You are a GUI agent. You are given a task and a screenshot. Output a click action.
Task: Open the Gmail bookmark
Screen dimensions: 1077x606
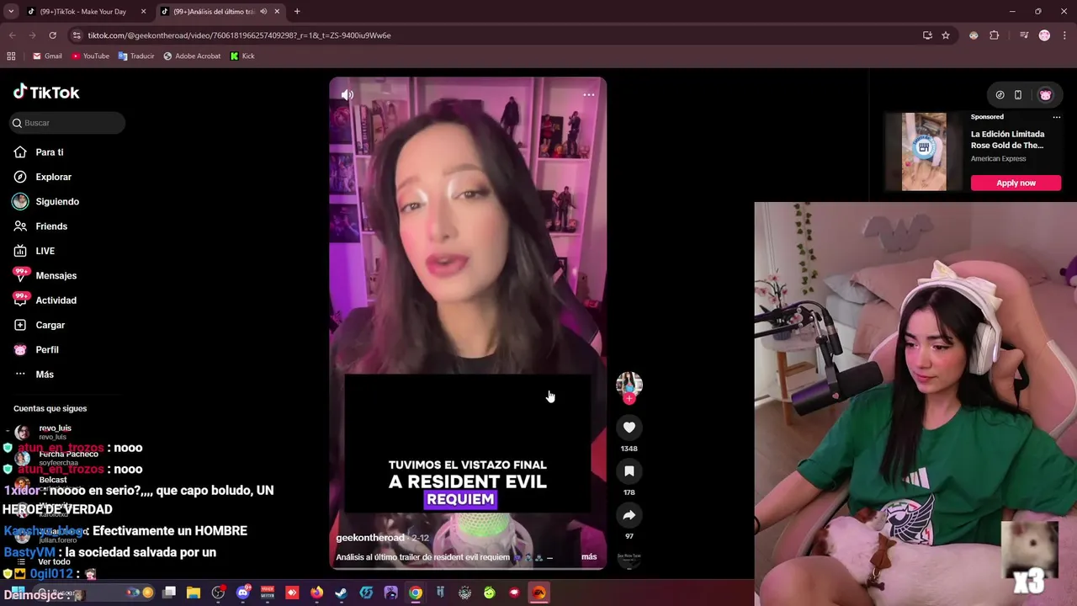47,56
